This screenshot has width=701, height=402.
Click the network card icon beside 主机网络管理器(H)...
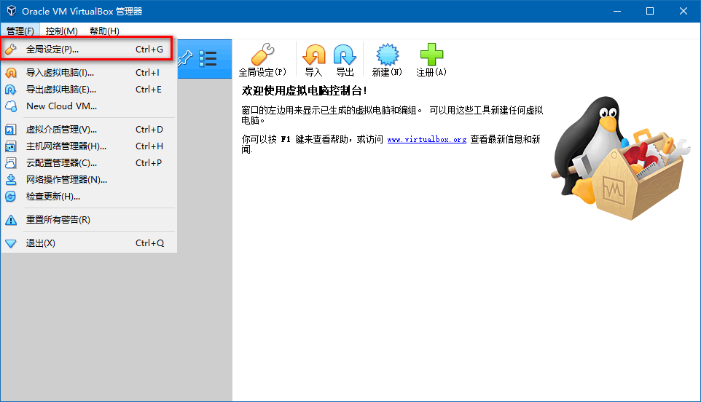pos(11,146)
